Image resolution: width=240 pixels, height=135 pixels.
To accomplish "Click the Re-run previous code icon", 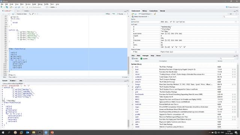I will (113, 14).
